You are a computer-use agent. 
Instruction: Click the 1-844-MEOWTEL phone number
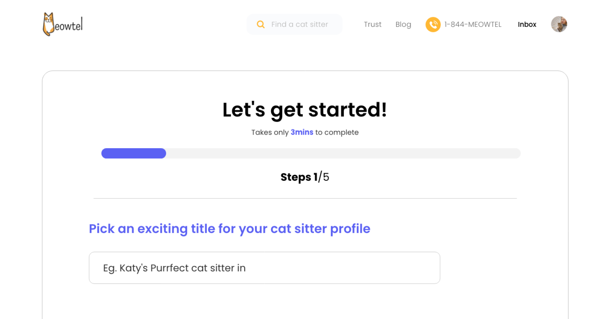click(x=473, y=25)
